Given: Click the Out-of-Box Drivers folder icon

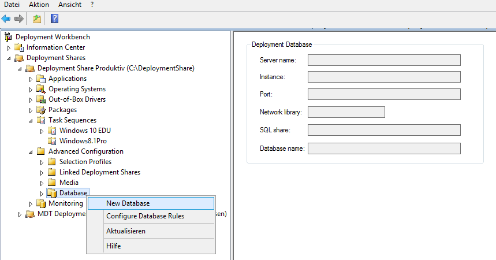Looking at the screenshot, I should tap(40, 99).
